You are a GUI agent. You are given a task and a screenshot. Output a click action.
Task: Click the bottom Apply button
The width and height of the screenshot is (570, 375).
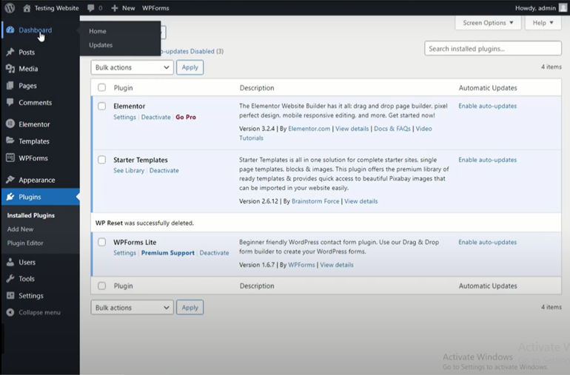point(190,308)
